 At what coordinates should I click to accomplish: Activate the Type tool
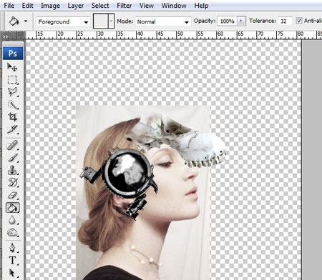click(12, 260)
